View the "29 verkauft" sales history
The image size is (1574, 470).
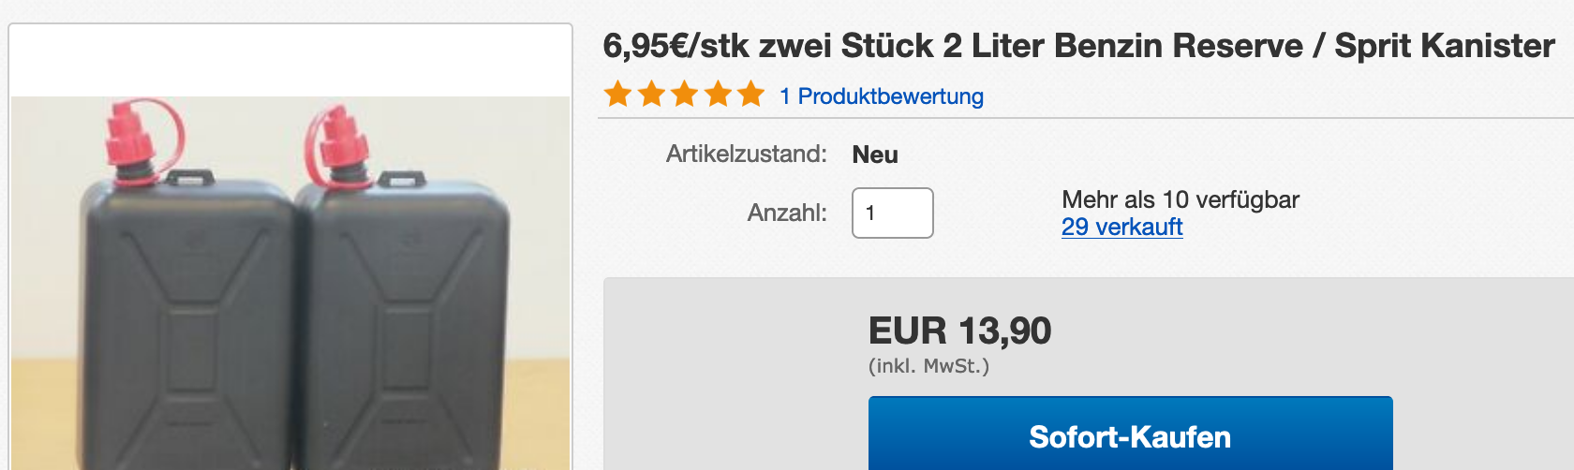pyautogui.click(x=1121, y=227)
